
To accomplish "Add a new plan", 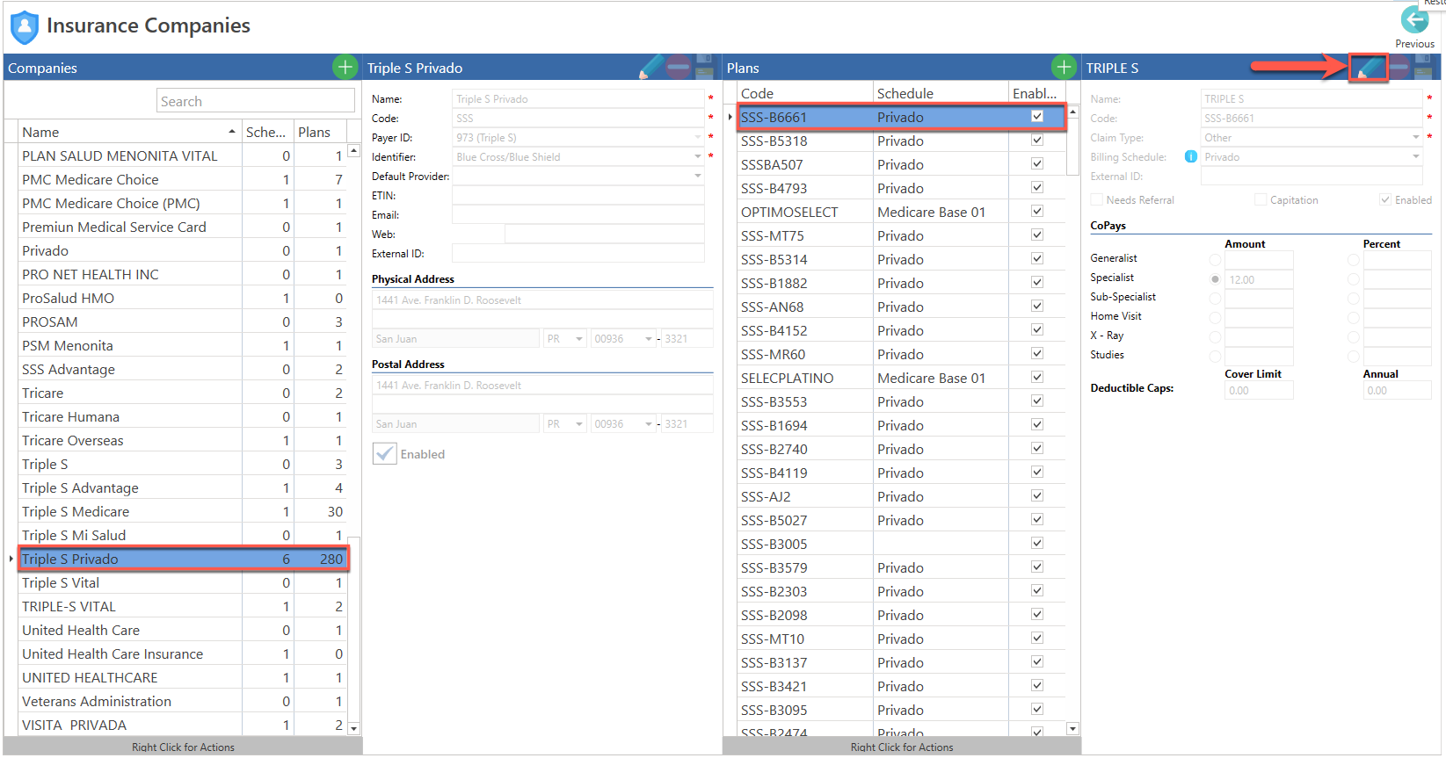I will click(x=1064, y=67).
